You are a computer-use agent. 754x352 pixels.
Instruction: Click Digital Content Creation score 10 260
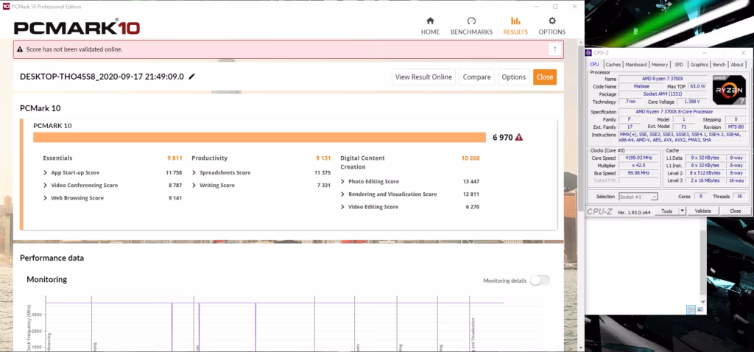click(471, 158)
